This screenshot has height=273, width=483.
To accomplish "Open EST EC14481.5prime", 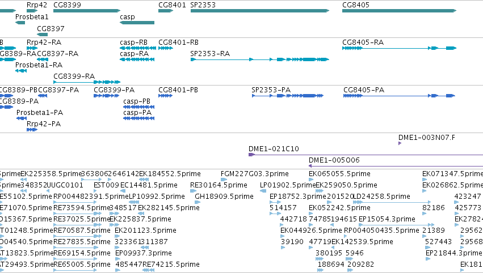I will click(x=149, y=185).
